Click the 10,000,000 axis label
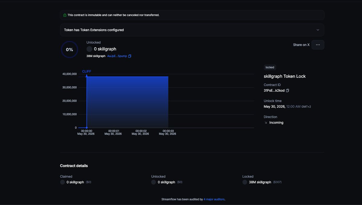The height and width of the screenshot is (205, 362). coord(69,114)
